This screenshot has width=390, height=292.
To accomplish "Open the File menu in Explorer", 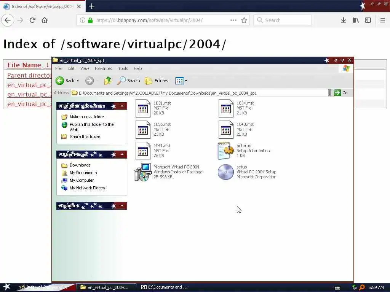I will click(58, 68).
